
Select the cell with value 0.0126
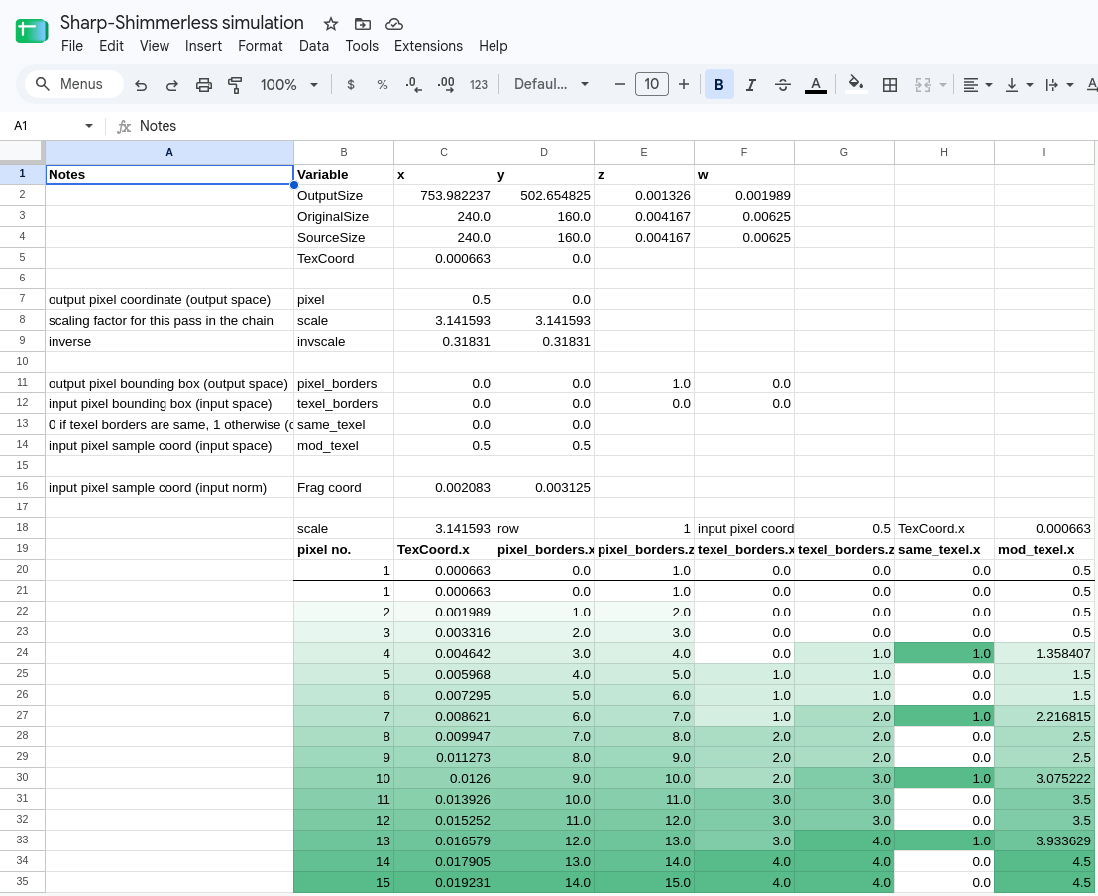point(443,778)
